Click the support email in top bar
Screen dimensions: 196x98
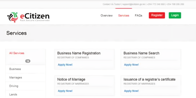pos(134,4)
